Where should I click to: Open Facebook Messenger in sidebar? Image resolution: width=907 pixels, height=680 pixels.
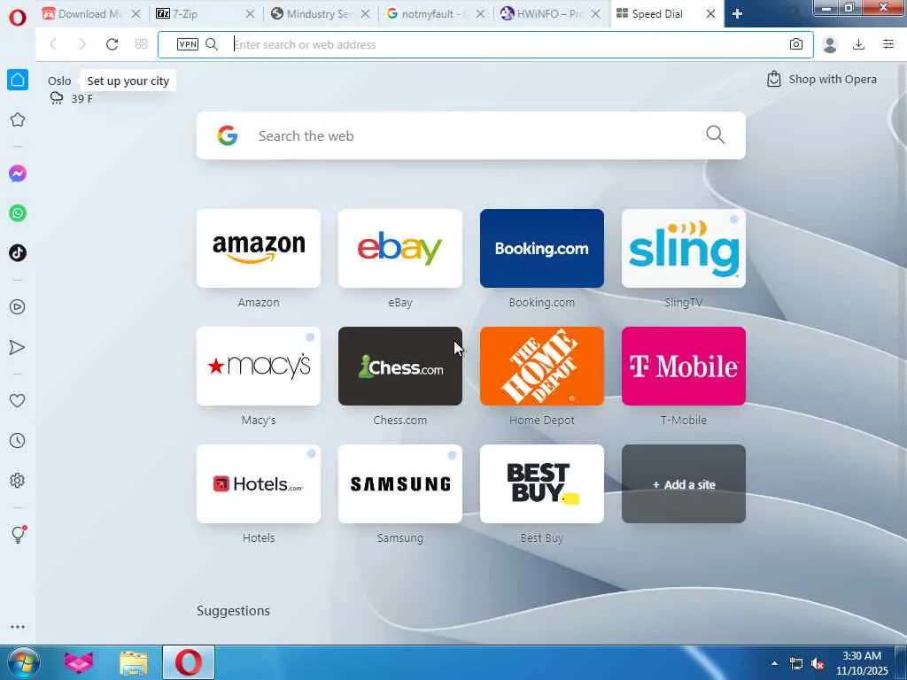pos(18,174)
